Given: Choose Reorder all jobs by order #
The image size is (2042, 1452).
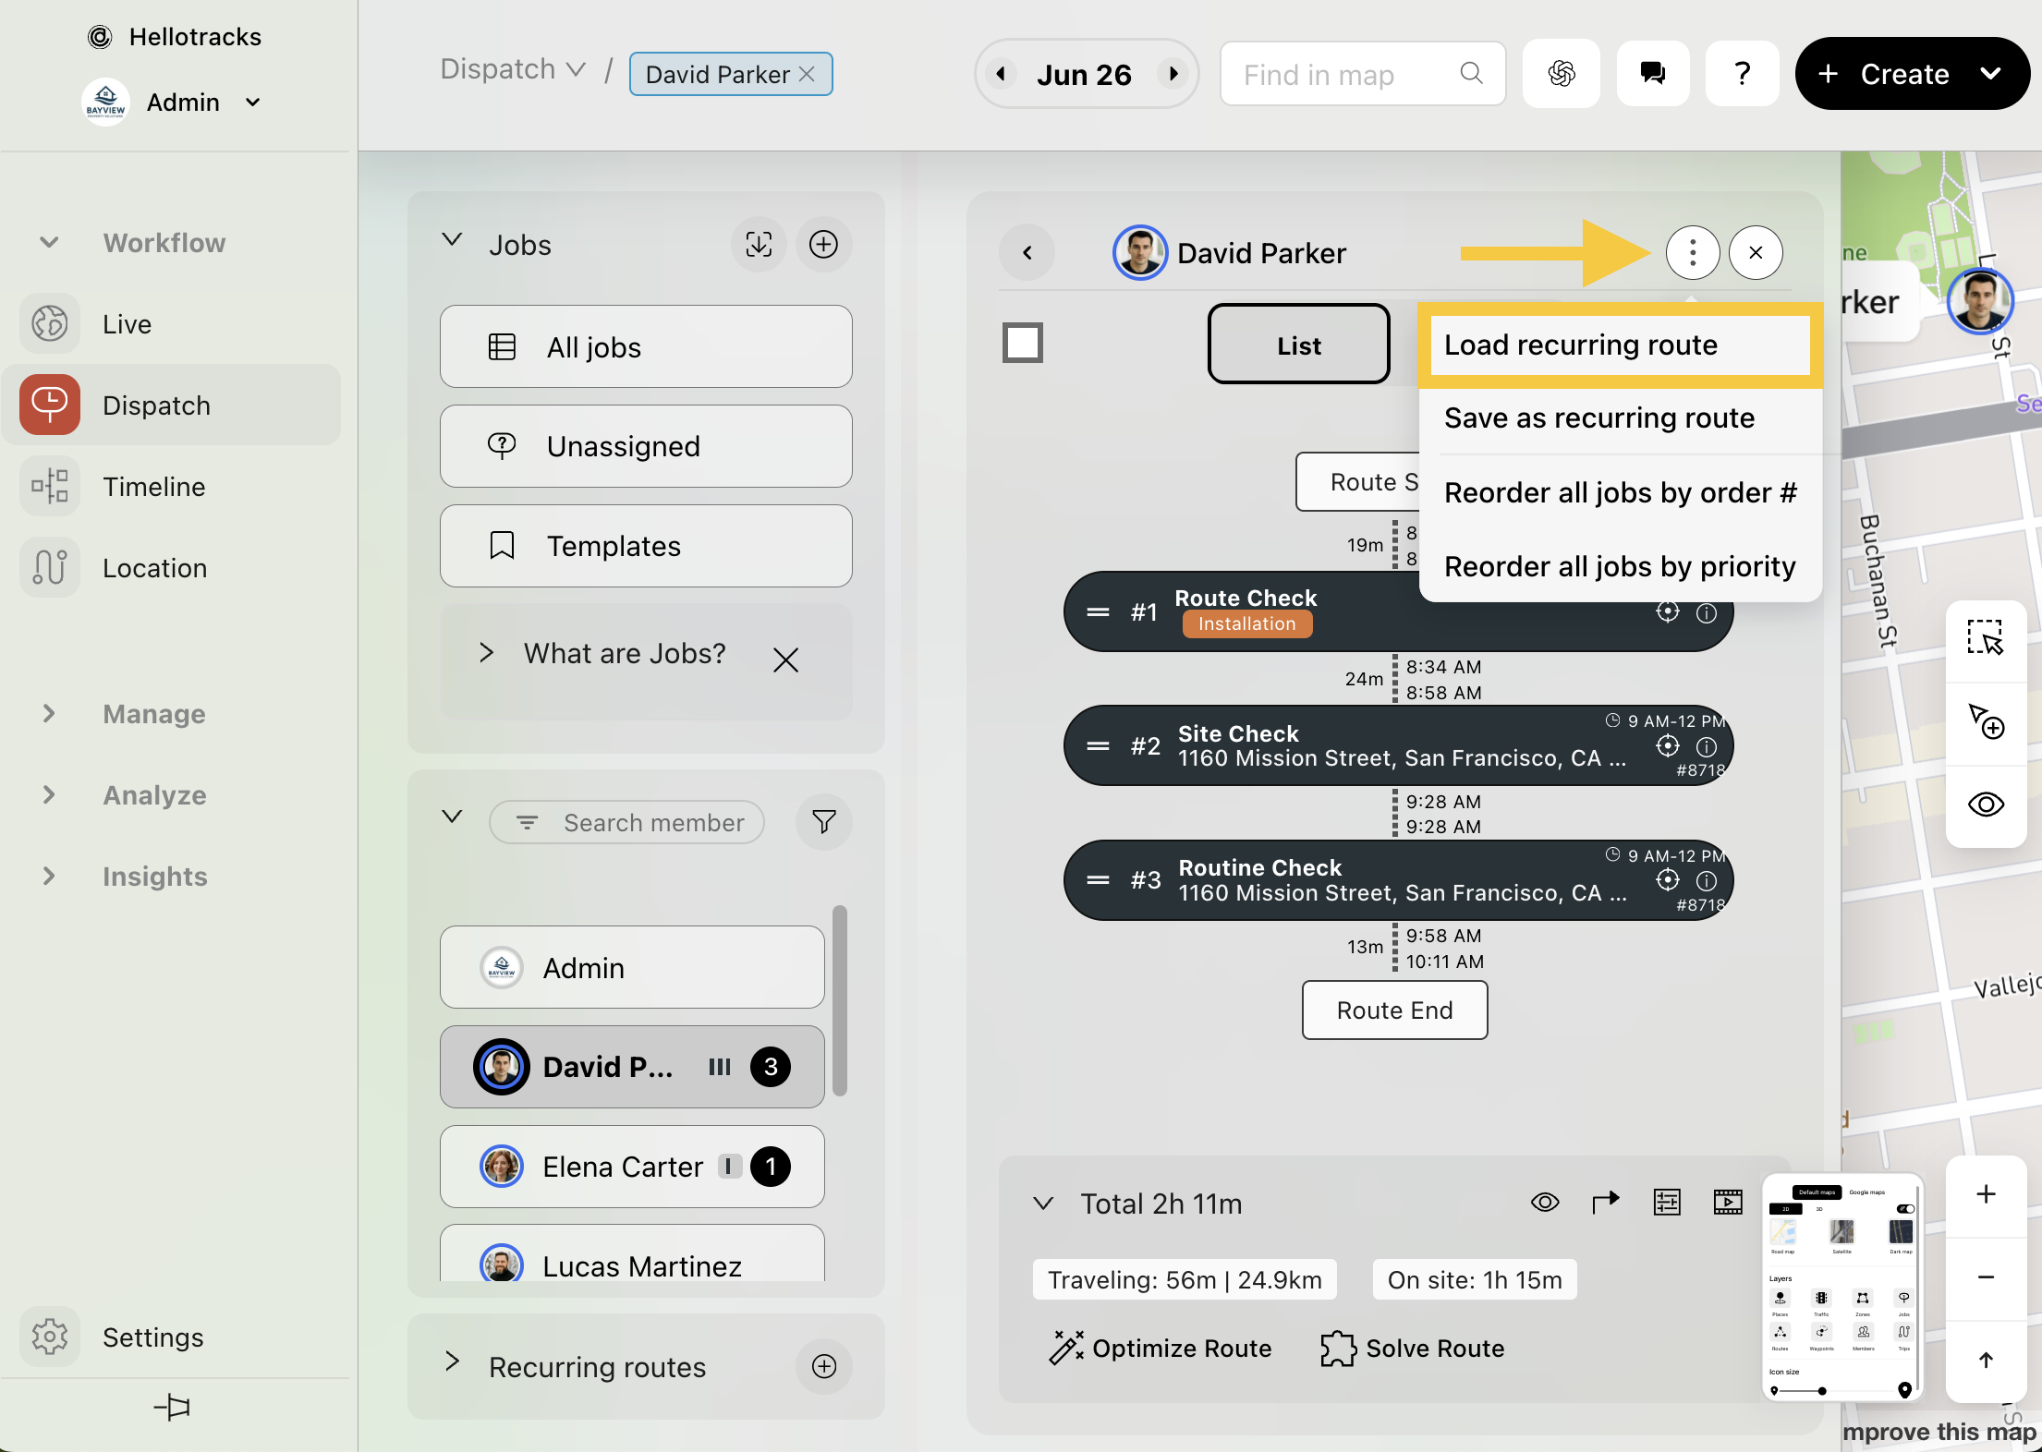Looking at the screenshot, I should (1620, 492).
